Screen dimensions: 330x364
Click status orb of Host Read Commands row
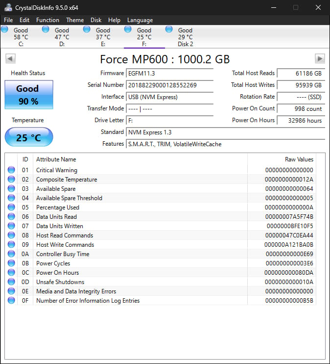click(11, 235)
